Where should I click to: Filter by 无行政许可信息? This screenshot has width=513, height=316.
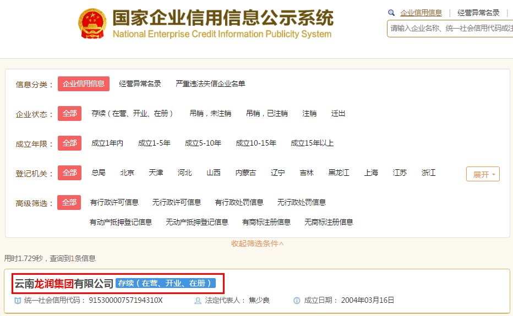177,203
